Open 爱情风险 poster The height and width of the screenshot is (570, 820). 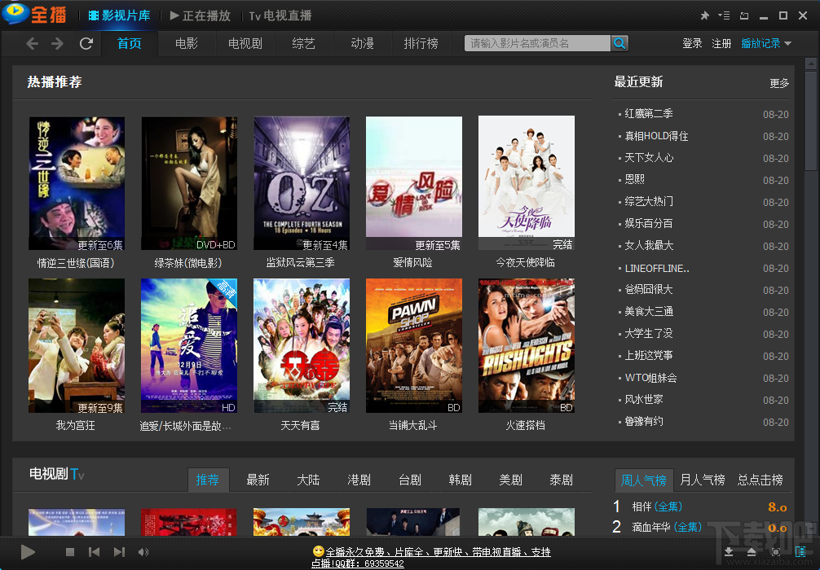tap(413, 183)
